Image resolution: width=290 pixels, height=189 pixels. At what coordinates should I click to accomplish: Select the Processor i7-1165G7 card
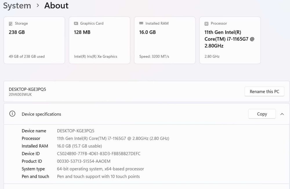(230, 40)
